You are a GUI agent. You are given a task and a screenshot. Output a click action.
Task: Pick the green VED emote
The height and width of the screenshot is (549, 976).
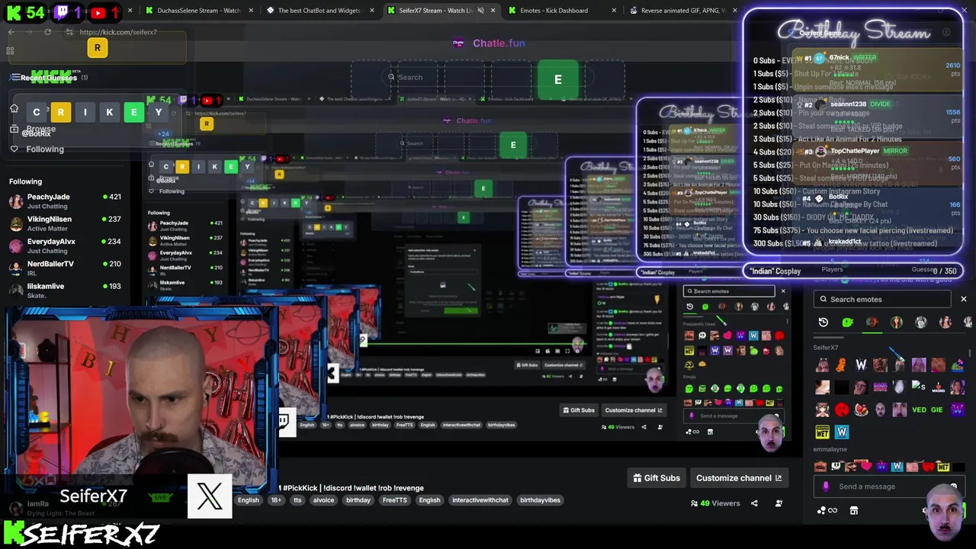(919, 410)
